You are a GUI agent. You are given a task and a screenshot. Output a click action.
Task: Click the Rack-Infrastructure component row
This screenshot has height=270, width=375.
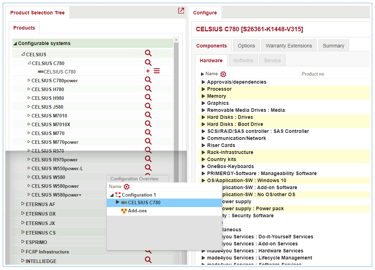coord(284,152)
